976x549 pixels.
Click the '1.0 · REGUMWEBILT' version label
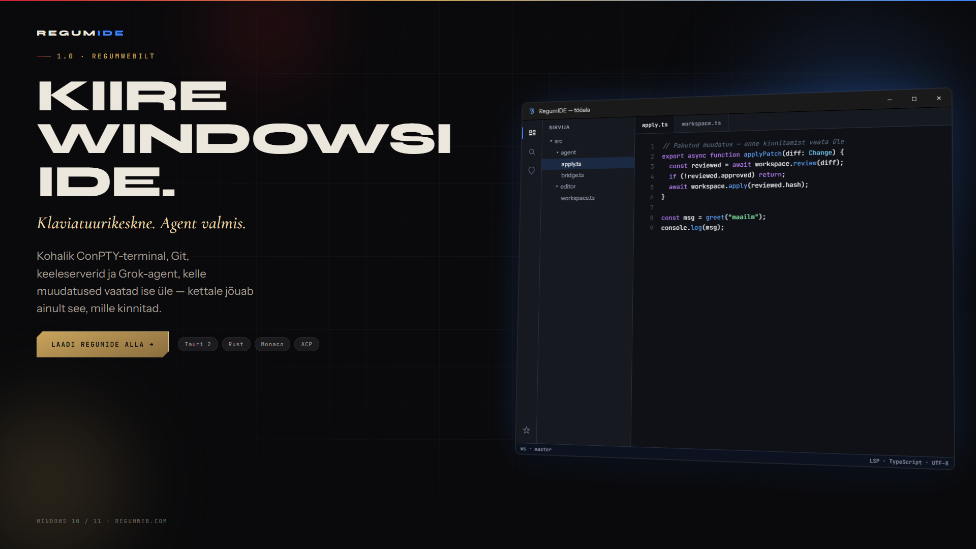tap(106, 56)
